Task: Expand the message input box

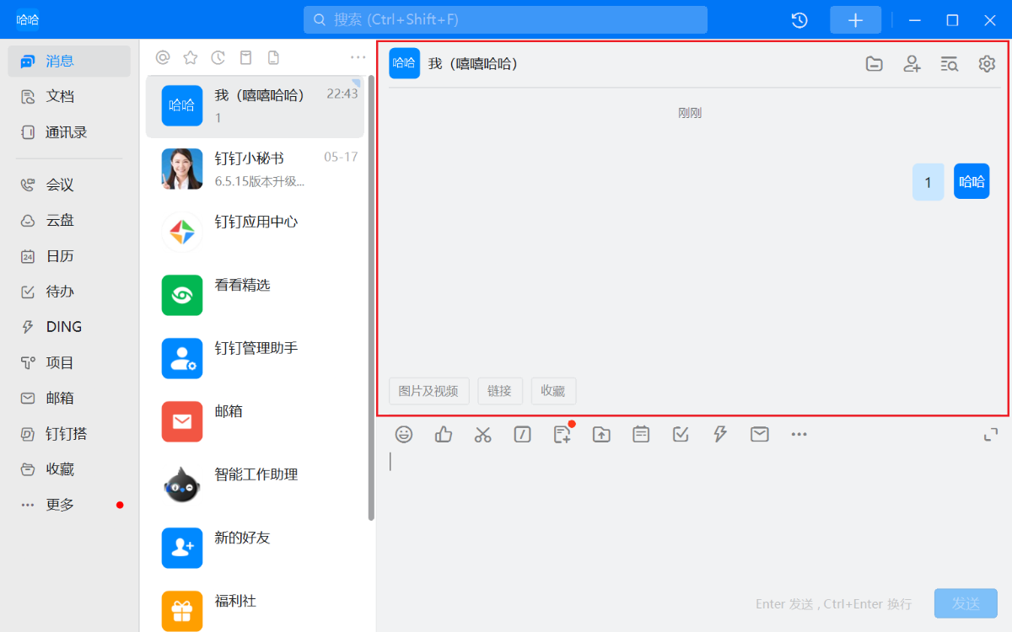Action: tap(991, 434)
